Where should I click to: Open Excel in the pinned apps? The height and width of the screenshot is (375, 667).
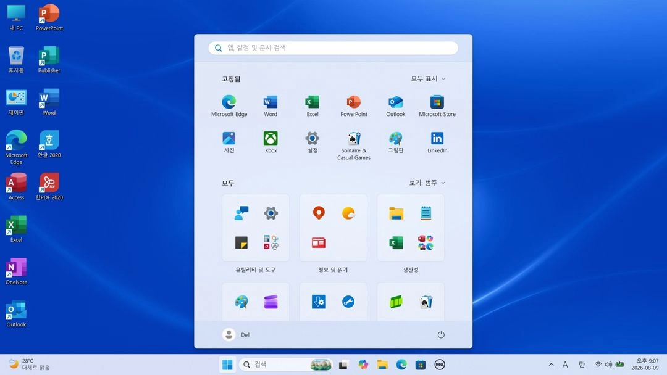coord(313,105)
